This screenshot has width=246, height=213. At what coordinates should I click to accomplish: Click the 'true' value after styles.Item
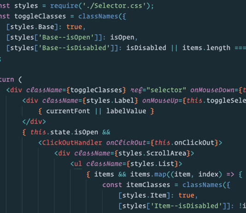(x=187, y=195)
